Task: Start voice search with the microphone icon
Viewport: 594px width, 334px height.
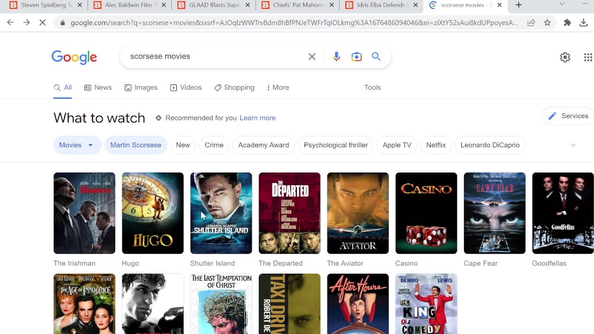Action: click(x=336, y=57)
